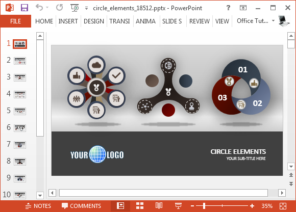This screenshot has height=212, width=296.
Task: Expand the Undo history dropdown arrow
Action: [x=47, y=8]
